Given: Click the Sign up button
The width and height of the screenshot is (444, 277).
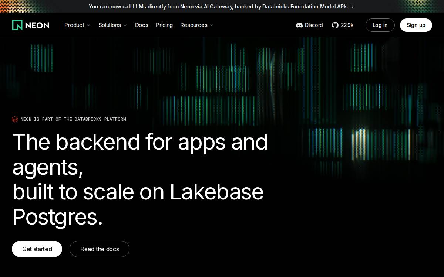Looking at the screenshot, I should point(416,25).
